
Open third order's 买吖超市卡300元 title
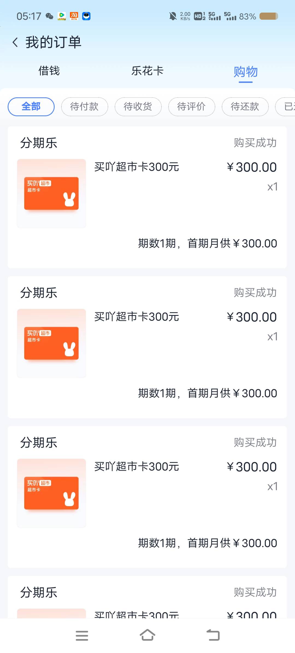click(x=137, y=467)
